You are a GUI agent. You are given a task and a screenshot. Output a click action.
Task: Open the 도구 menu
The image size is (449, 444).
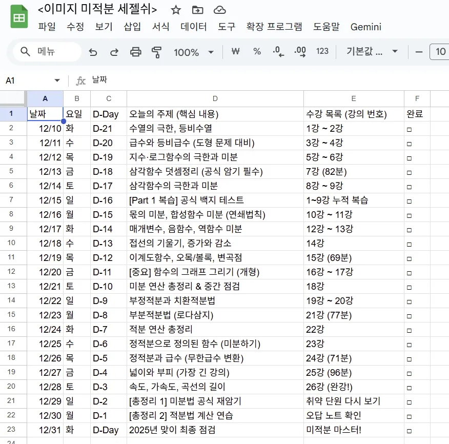click(227, 27)
